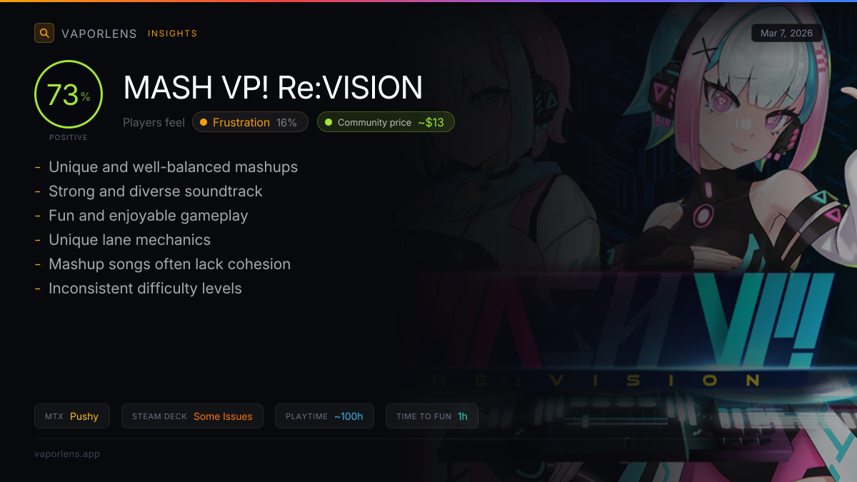Select the Community price ~$13 badge

click(x=386, y=122)
